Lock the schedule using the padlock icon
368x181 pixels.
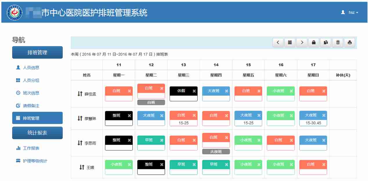(x=314, y=42)
